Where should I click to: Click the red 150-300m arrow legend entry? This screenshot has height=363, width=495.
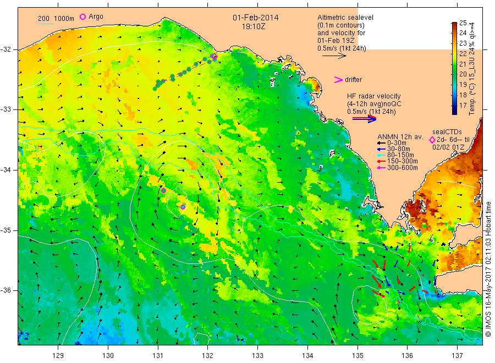point(398,161)
